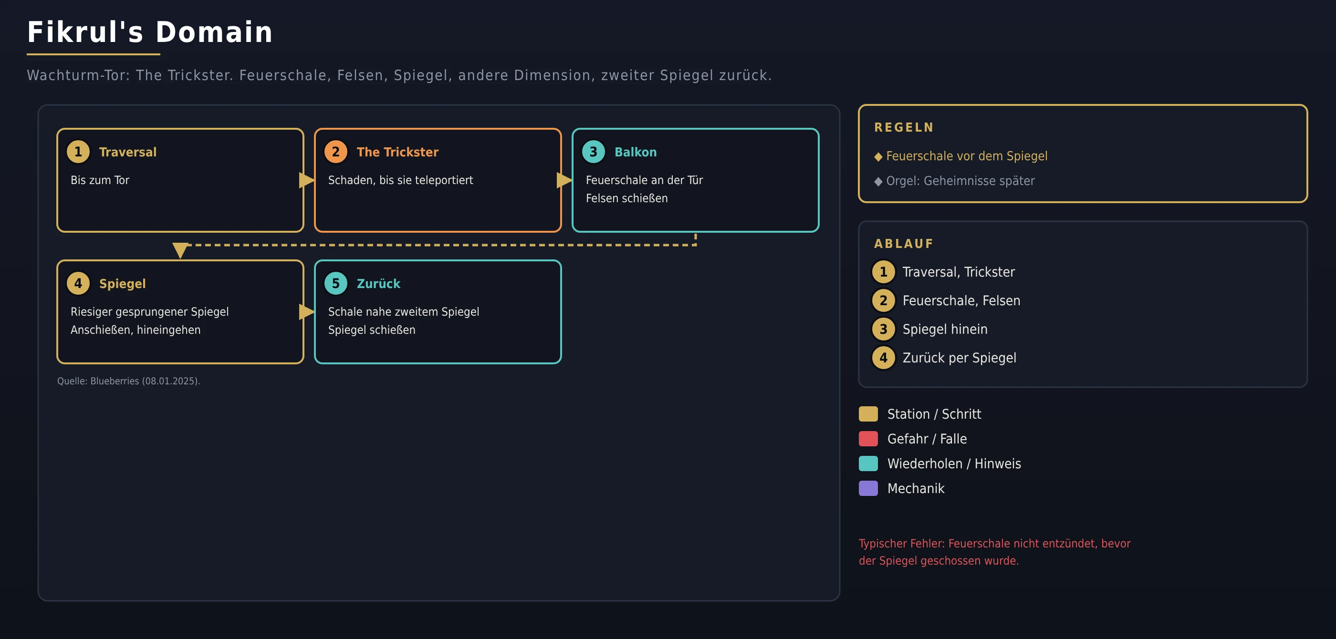Click the rule text Orgel: Geheimnisse später
The height and width of the screenshot is (639, 1336).
click(960, 181)
